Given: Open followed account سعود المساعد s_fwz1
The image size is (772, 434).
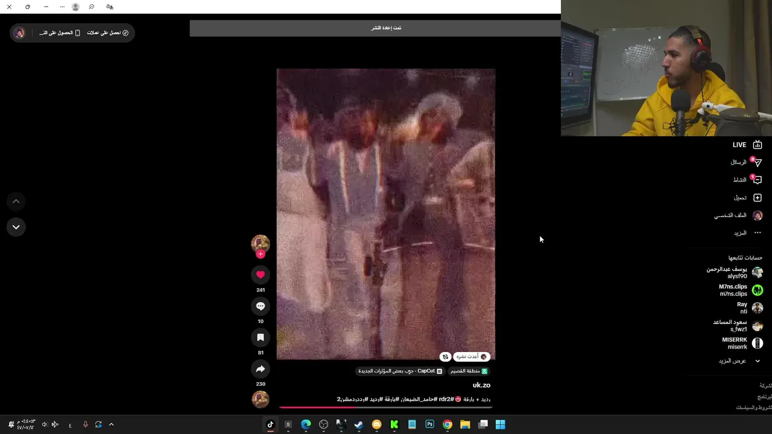Looking at the screenshot, I should pyautogui.click(x=738, y=325).
